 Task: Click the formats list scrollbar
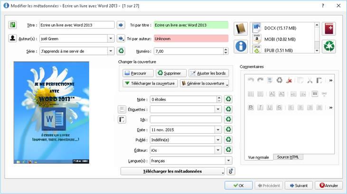point(317,37)
